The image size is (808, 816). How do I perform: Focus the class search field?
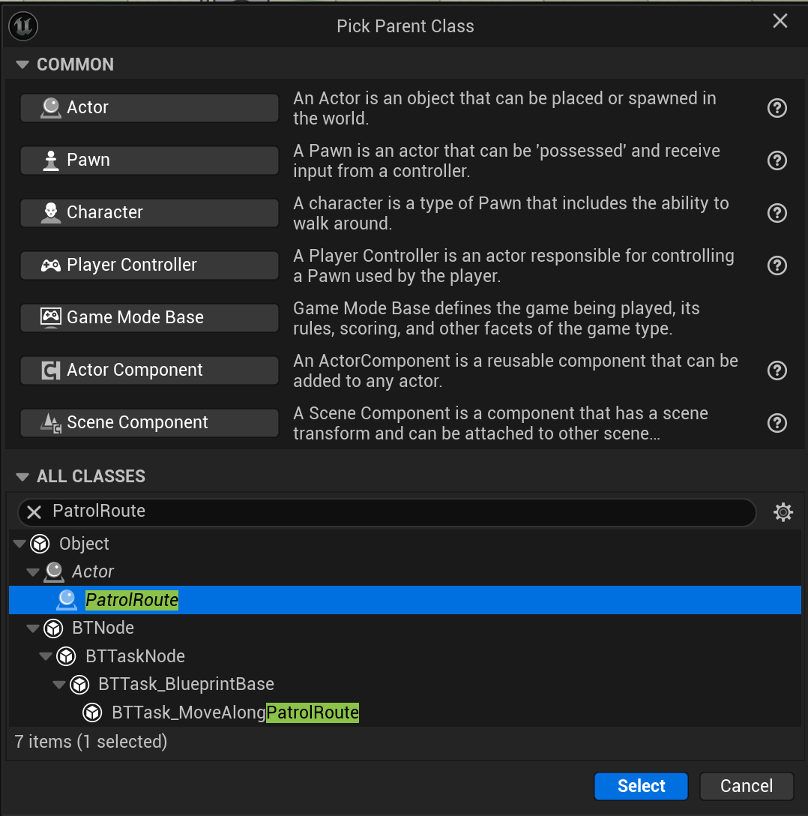click(397, 512)
